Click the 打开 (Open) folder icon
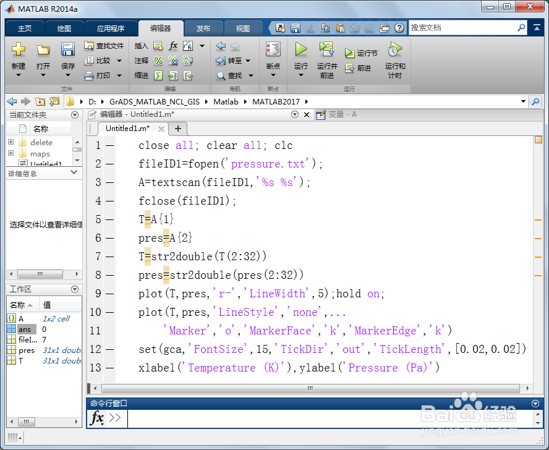Viewport: 549px width, 450px height. pyautogui.click(x=43, y=49)
